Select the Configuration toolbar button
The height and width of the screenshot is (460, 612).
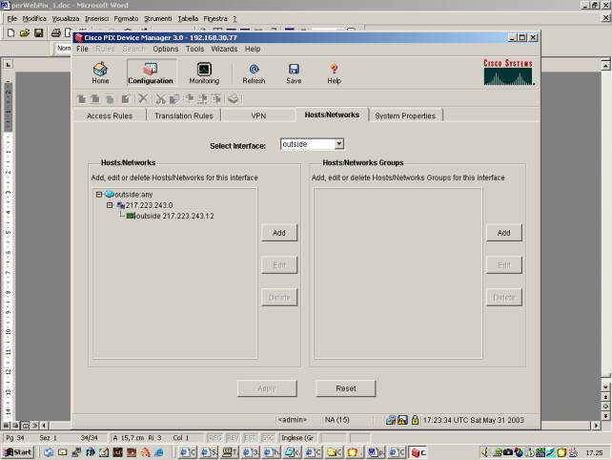tap(151, 73)
